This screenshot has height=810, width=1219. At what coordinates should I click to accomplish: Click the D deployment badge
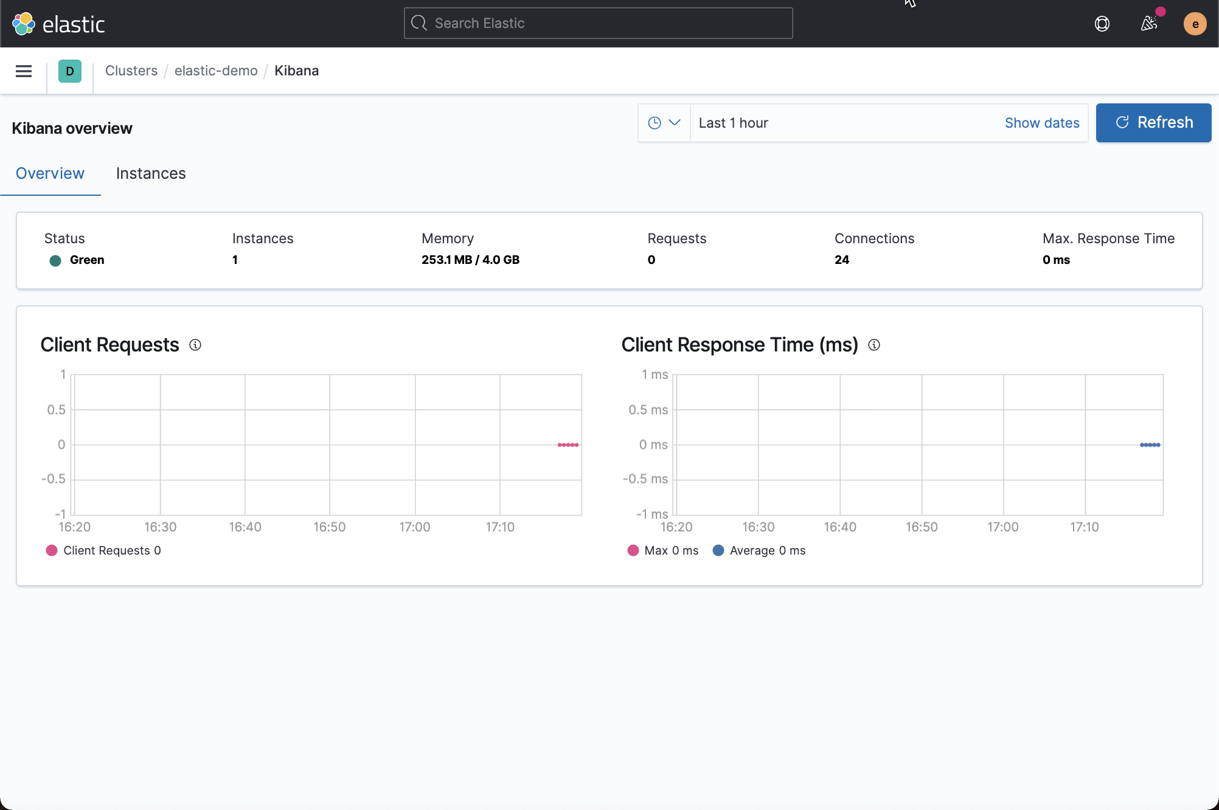(70, 71)
